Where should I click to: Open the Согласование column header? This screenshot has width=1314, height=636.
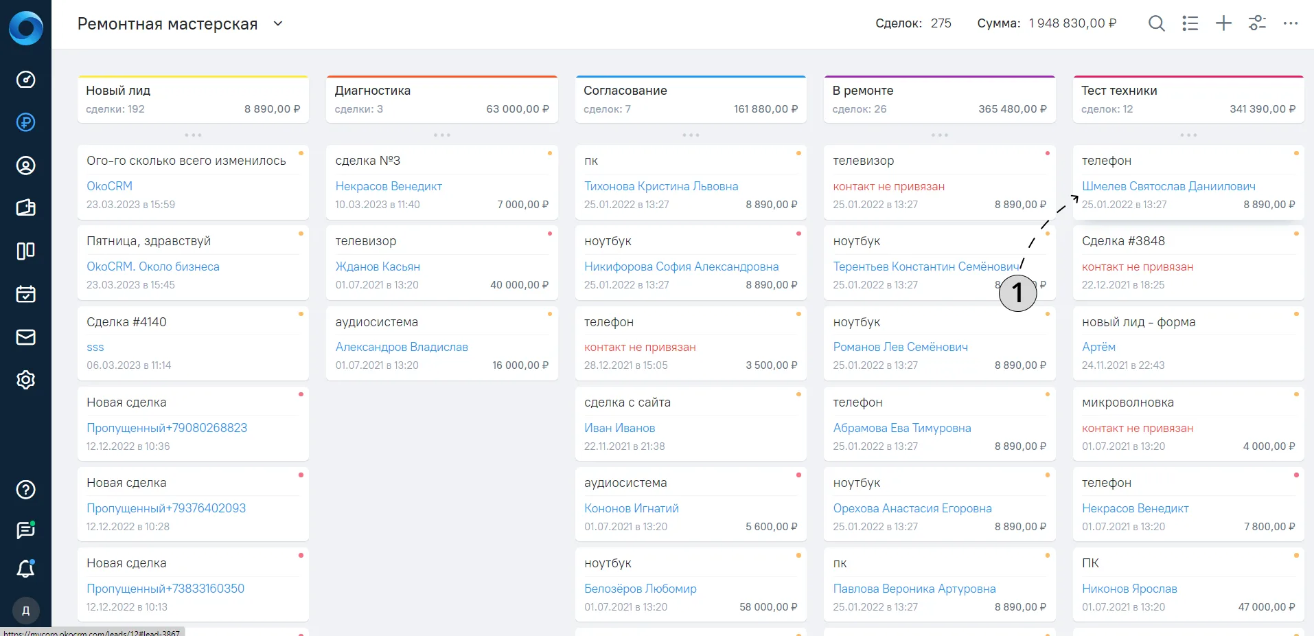tap(691, 100)
